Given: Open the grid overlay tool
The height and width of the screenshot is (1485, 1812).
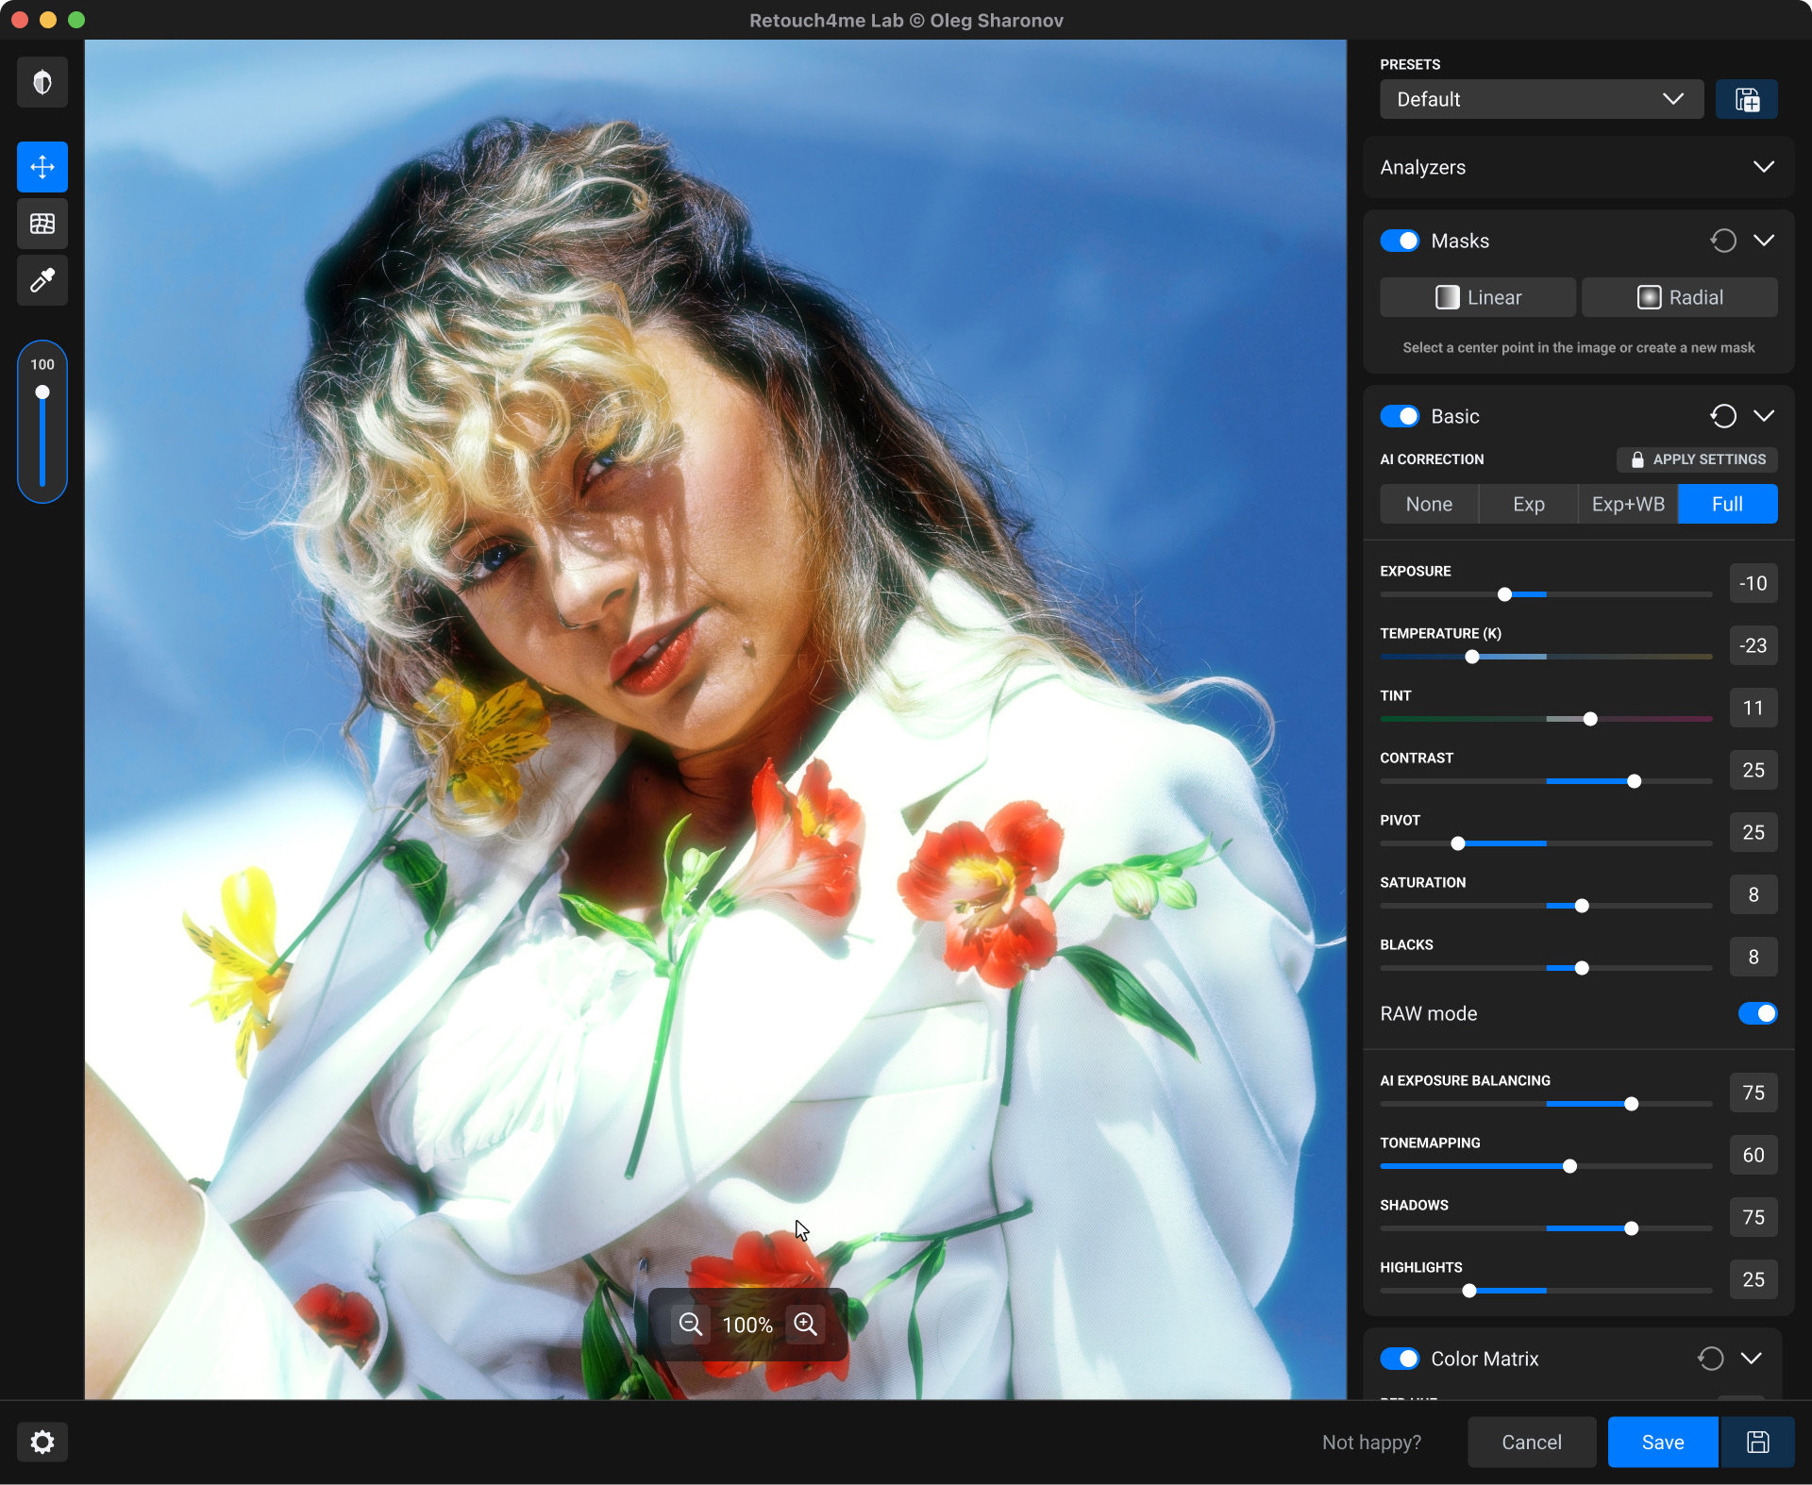Looking at the screenshot, I should click(x=42, y=224).
